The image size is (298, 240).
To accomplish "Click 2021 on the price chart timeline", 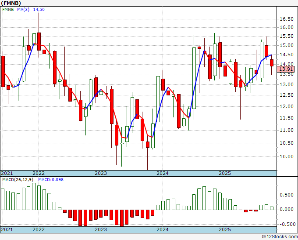I will (7, 173).
